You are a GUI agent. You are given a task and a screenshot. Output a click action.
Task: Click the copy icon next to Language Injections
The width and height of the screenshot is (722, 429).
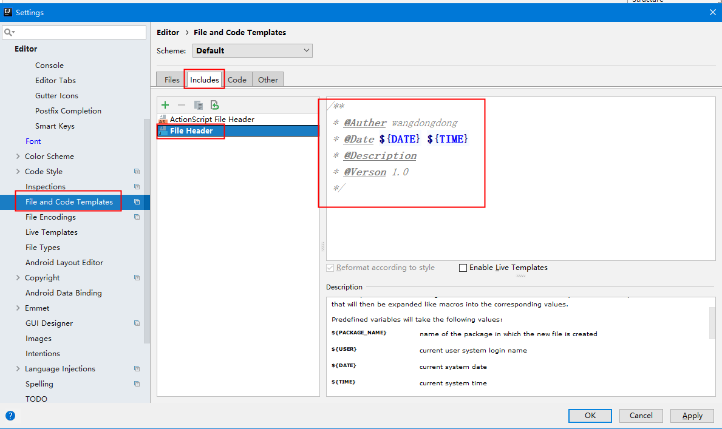click(137, 369)
